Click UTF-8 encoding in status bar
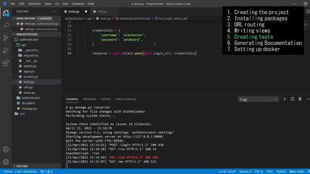The width and height of the screenshot is (310, 174). [x=259, y=172]
